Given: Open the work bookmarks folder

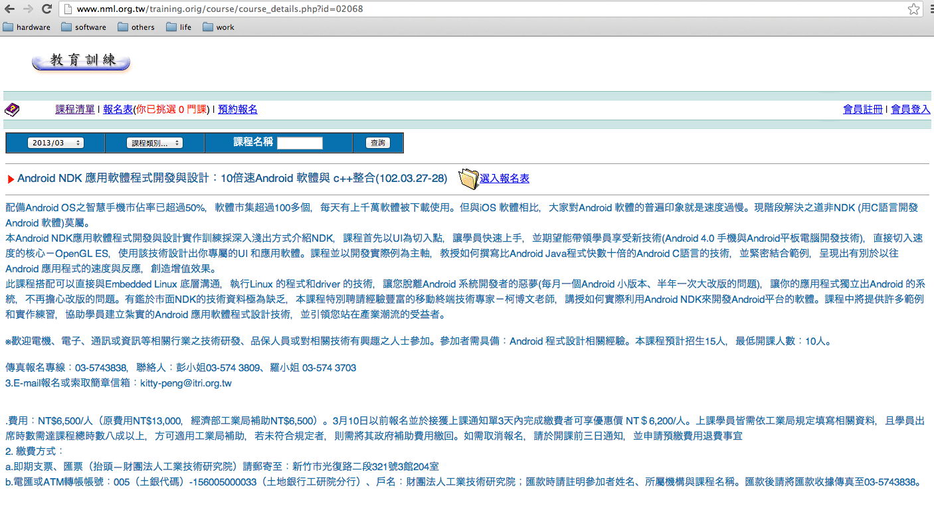Looking at the screenshot, I should [219, 27].
